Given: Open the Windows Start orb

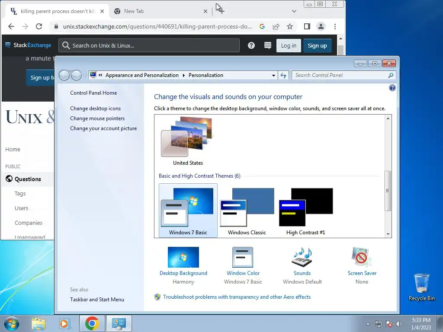Looking at the screenshot, I should tap(12, 323).
